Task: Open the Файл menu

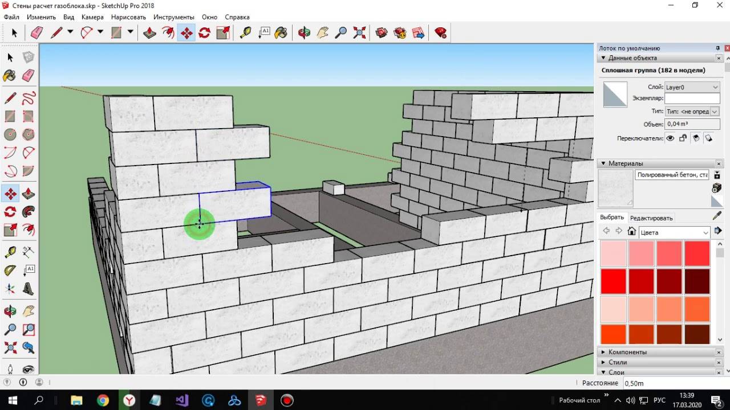Action: point(11,17)
